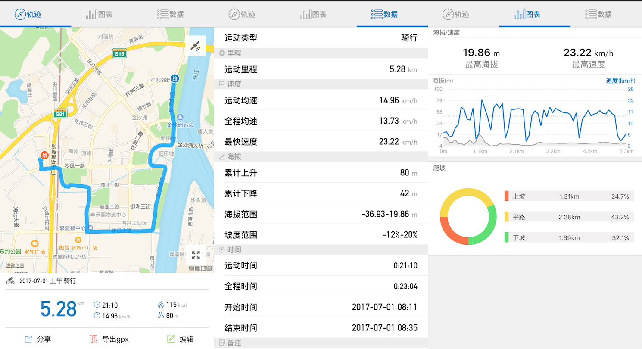Click the gpx export map icon
This screenshot has height=349, width=642.
tap(93, 339)
